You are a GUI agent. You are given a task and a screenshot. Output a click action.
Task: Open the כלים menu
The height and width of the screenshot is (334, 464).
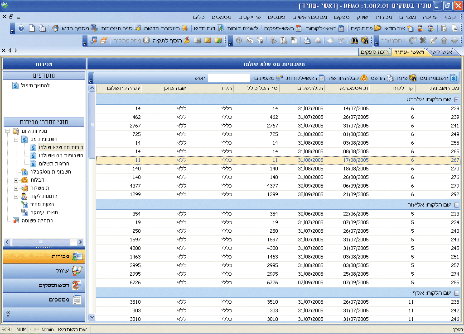tap(198, 17)
